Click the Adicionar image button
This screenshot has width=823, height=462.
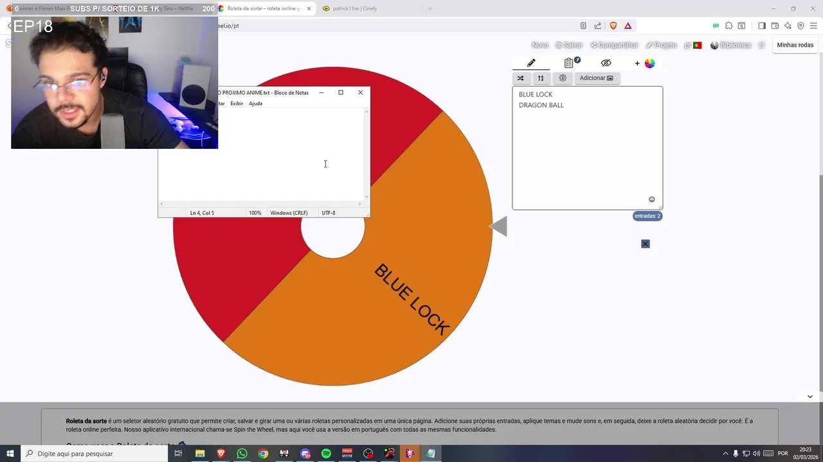click(x=597, y=78)
